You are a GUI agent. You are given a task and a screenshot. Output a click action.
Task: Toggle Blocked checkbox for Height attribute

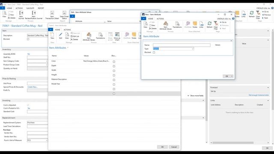coord(114,75)
